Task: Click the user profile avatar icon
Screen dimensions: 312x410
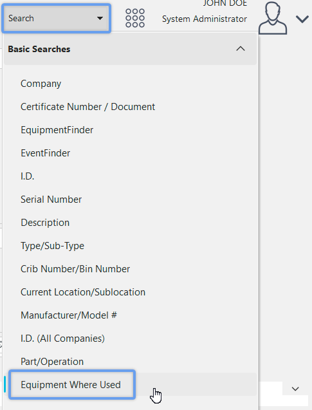Action: (x=273, y=18)
